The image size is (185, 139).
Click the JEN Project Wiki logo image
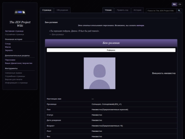[20, 12]
